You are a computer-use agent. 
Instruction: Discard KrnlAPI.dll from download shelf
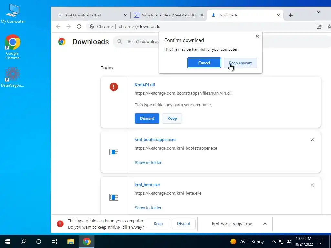click(x=184, y=224)
